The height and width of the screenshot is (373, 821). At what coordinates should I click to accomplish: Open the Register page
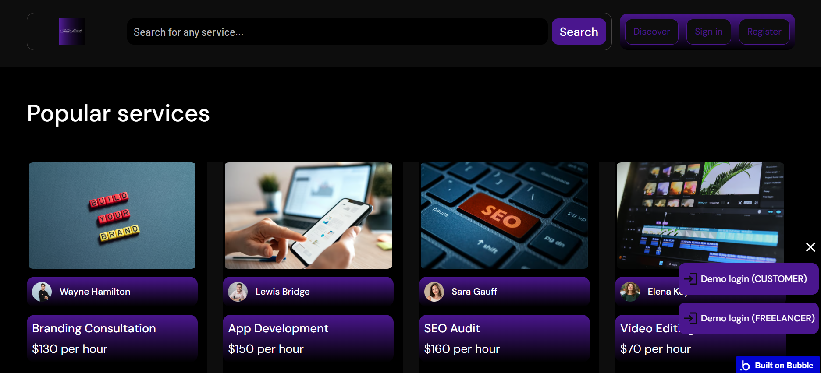[x=764, y=32]
